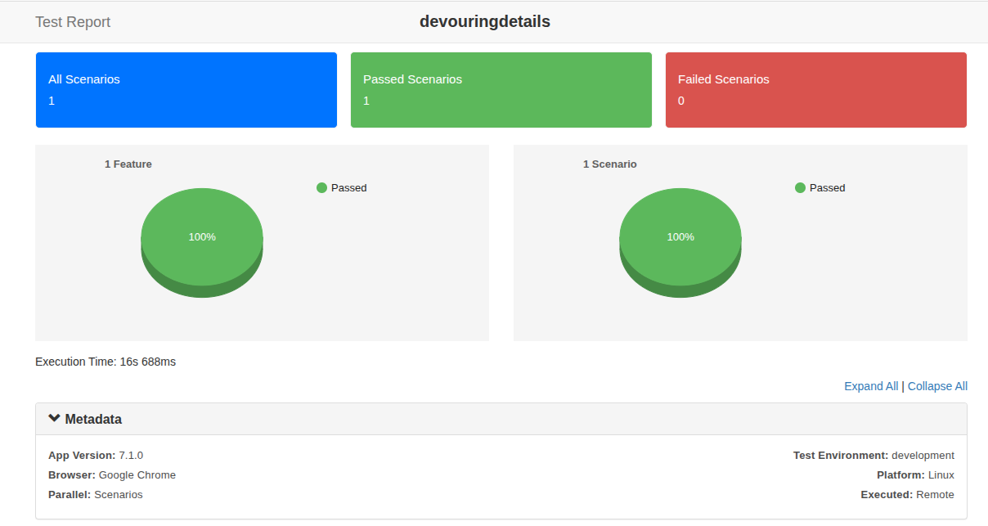Click the 1 Feature pie chart
This screenshot has height=526, width=988.
click(x=202, y=241)
